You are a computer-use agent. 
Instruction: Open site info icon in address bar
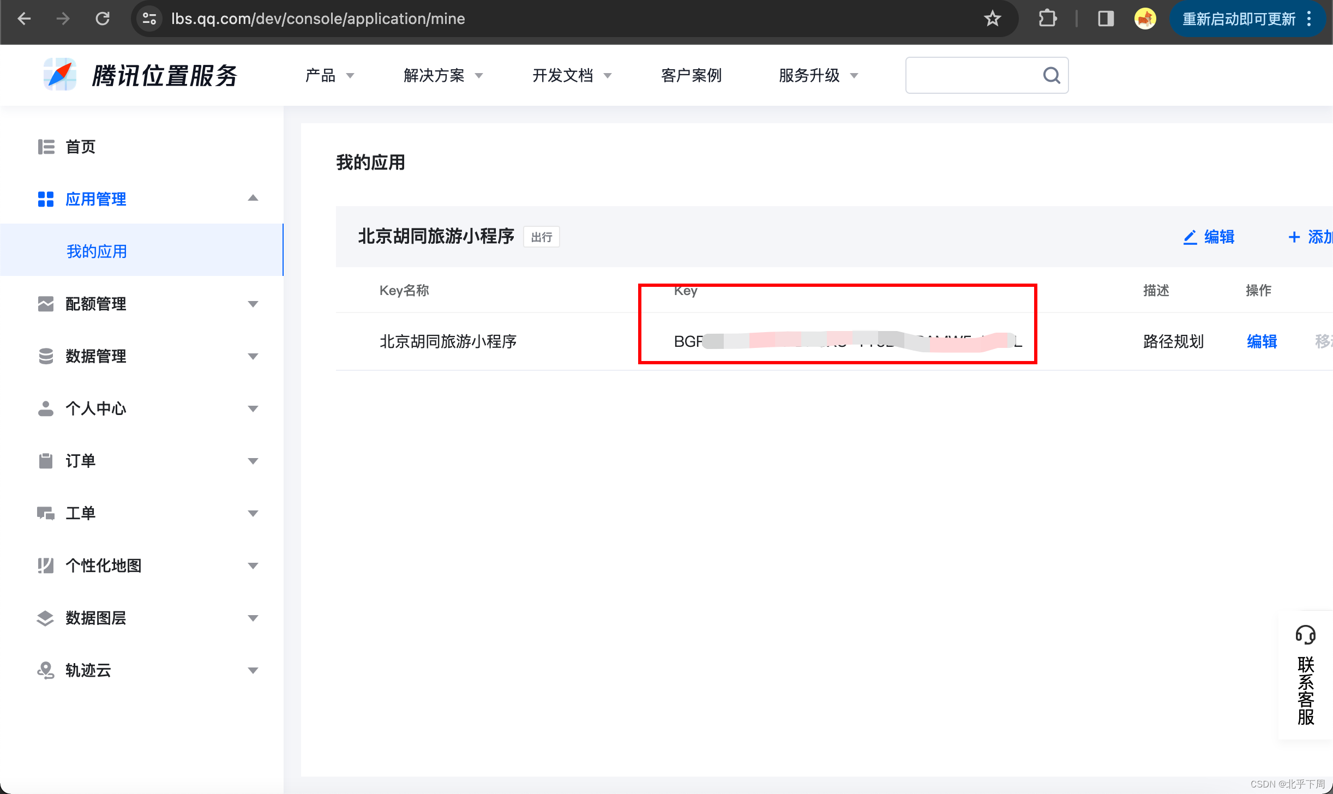point(149,19)
